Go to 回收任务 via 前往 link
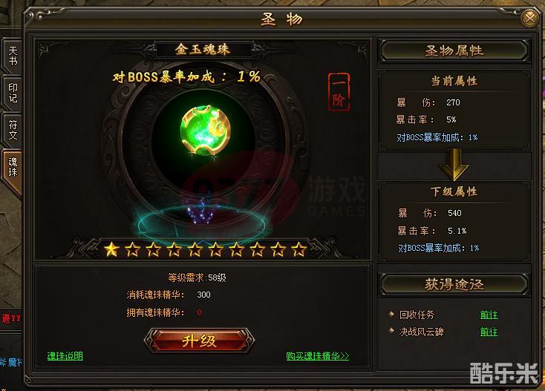Image resolution: width=545 pixels, height=391 pixels. pos(489,315)
